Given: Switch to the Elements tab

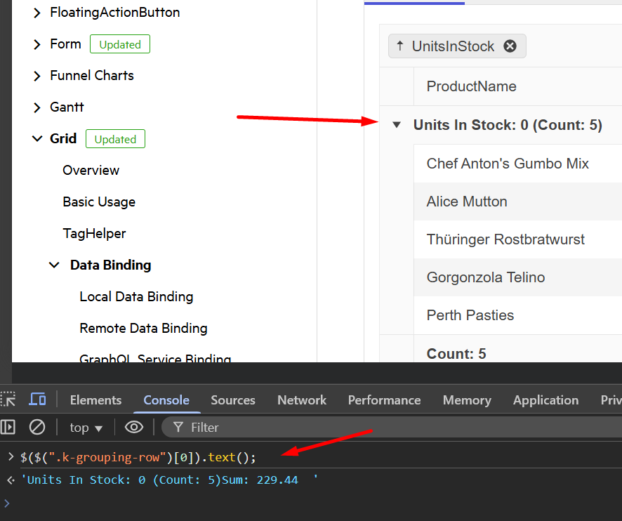Looking at the screenshot, I should coord(95,400).
